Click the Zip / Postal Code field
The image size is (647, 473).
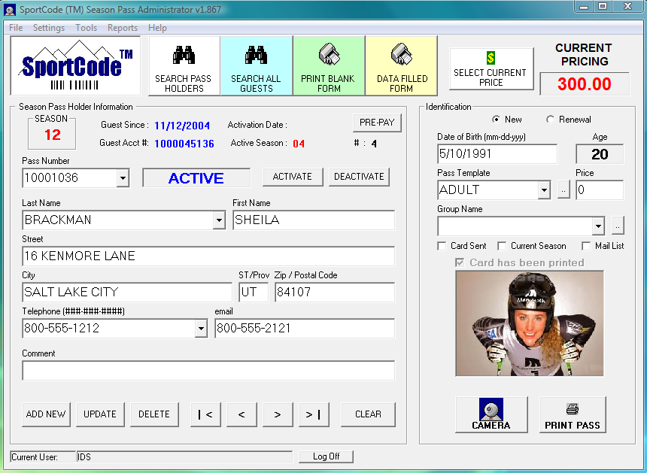click(335, 292)
